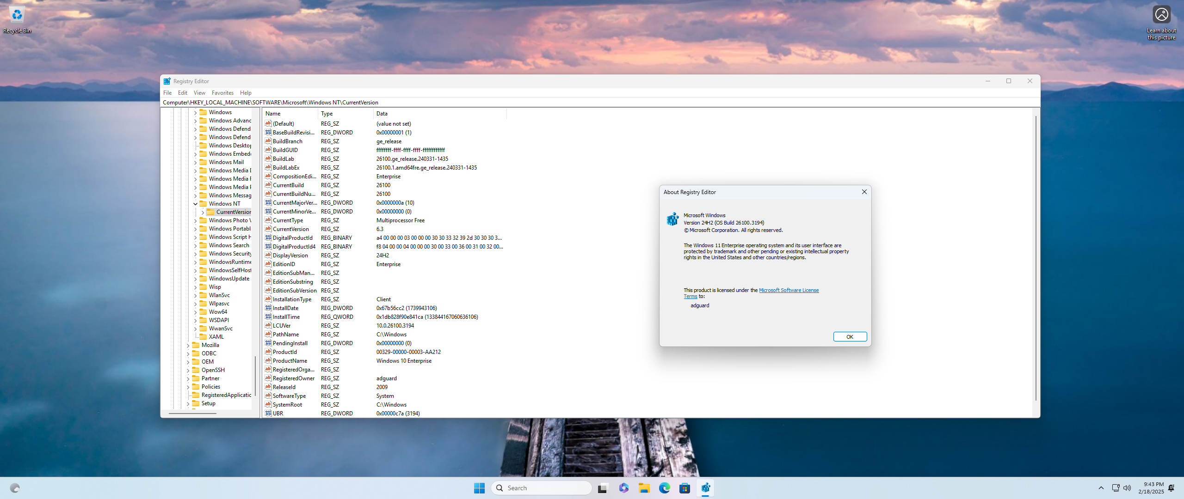Select the LCUVer value row
This screenshot has height=499, width=1184.
pos(385,326)
